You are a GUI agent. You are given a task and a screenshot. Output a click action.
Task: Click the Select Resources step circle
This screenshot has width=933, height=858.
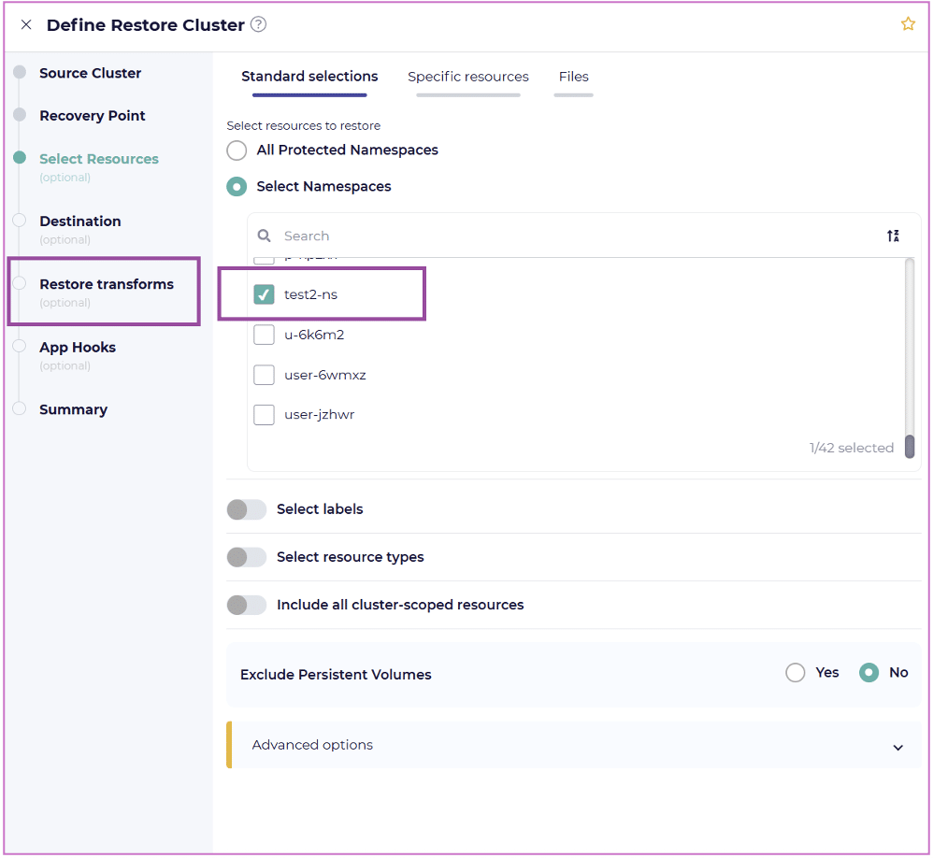tap(20, 157)
